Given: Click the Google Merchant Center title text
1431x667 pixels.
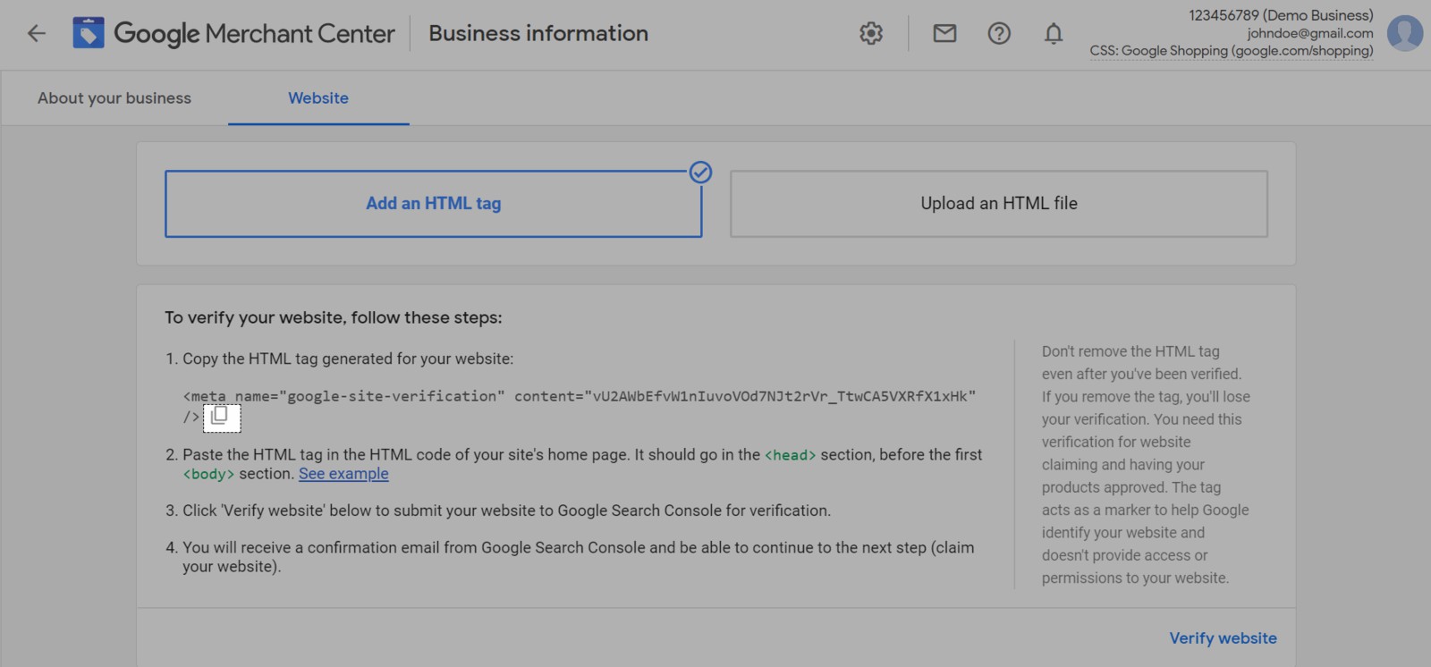Looking at the screenshot, I should point(254,34).
